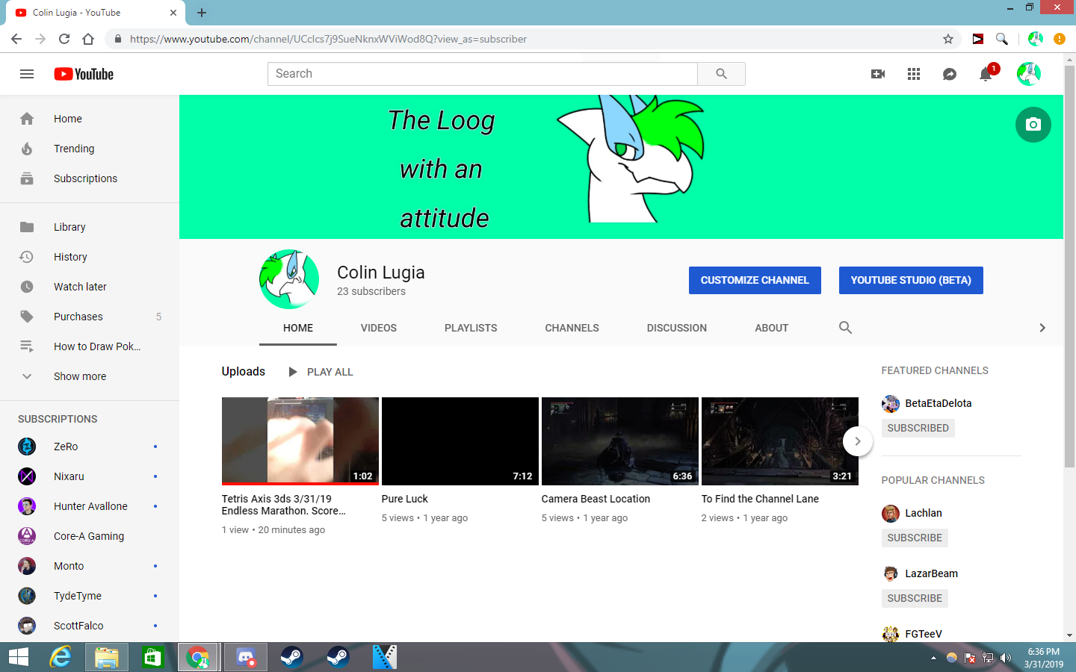Open the Playlists tab
1076x672 pixels.
471,328
